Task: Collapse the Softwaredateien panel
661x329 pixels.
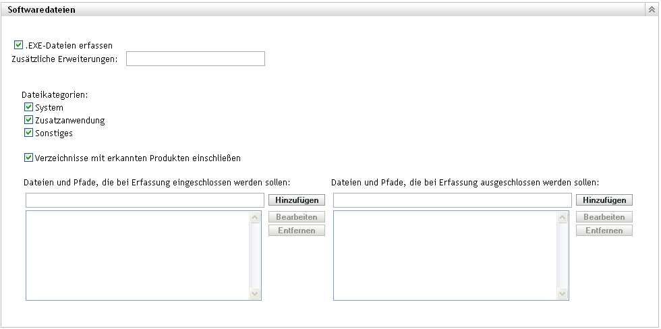Action: (652, 9)
